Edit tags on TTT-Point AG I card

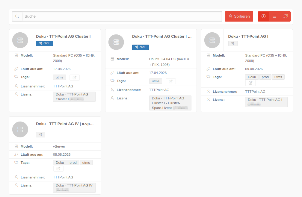pos(250,83)
